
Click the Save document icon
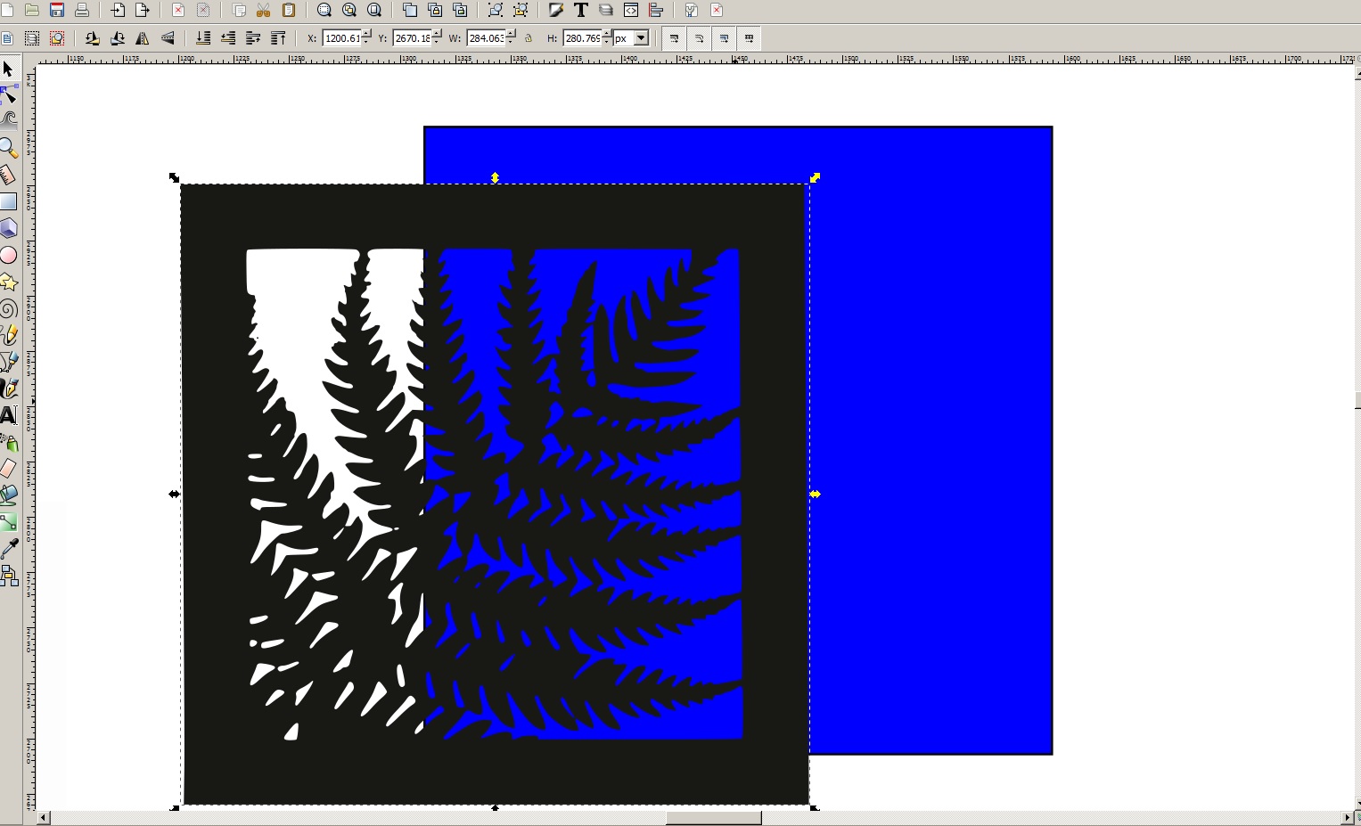click(57, 10)
